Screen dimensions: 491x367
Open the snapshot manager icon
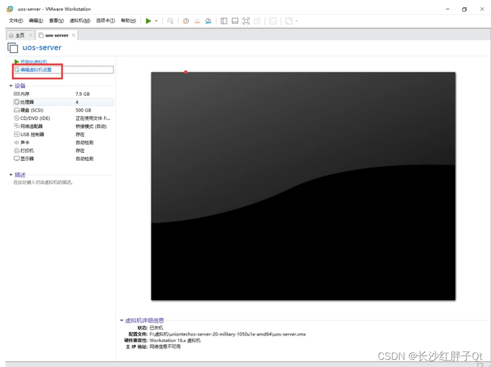pyautogui.click(x=209, y=21)
